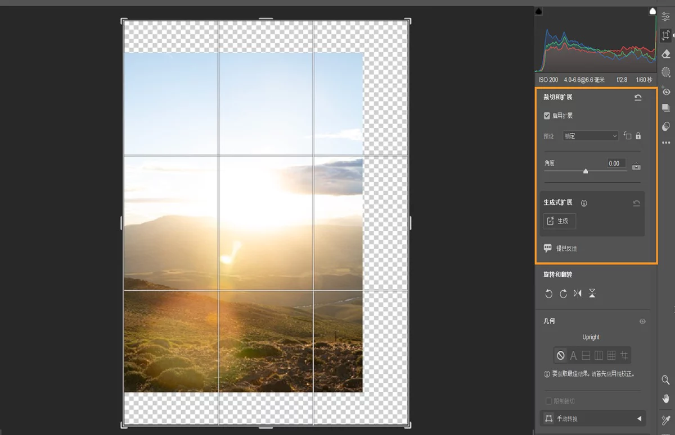This screenshot has height=435, width=675.
Task: Toggle the aspect ratio lock icon
Action: tap(638, 136)
